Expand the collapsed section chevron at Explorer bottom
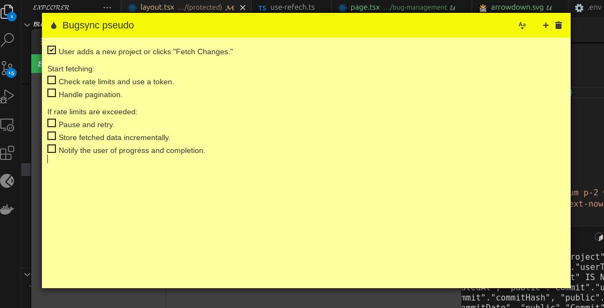Viewport: 604px width, 308px height. pyautogui.click(x=27, y=275)
